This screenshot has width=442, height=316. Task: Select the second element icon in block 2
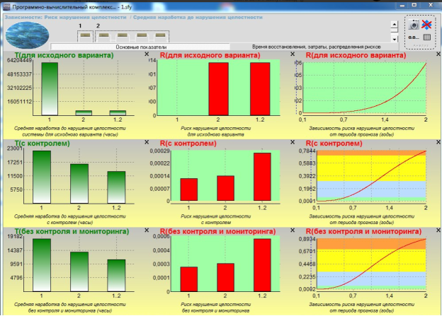pyautogui.click(x=123, y=35)
